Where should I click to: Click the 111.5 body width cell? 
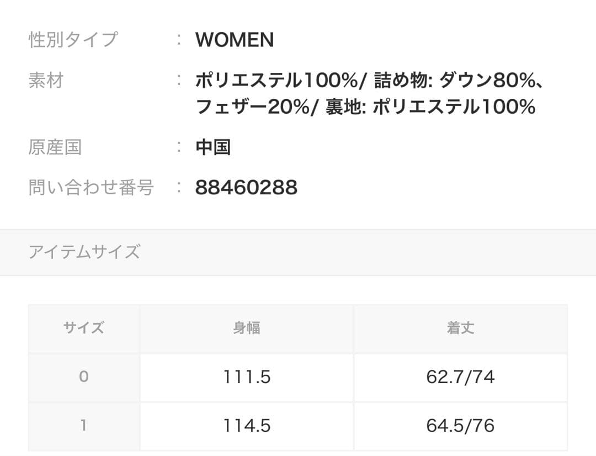(x=247, y=377)
